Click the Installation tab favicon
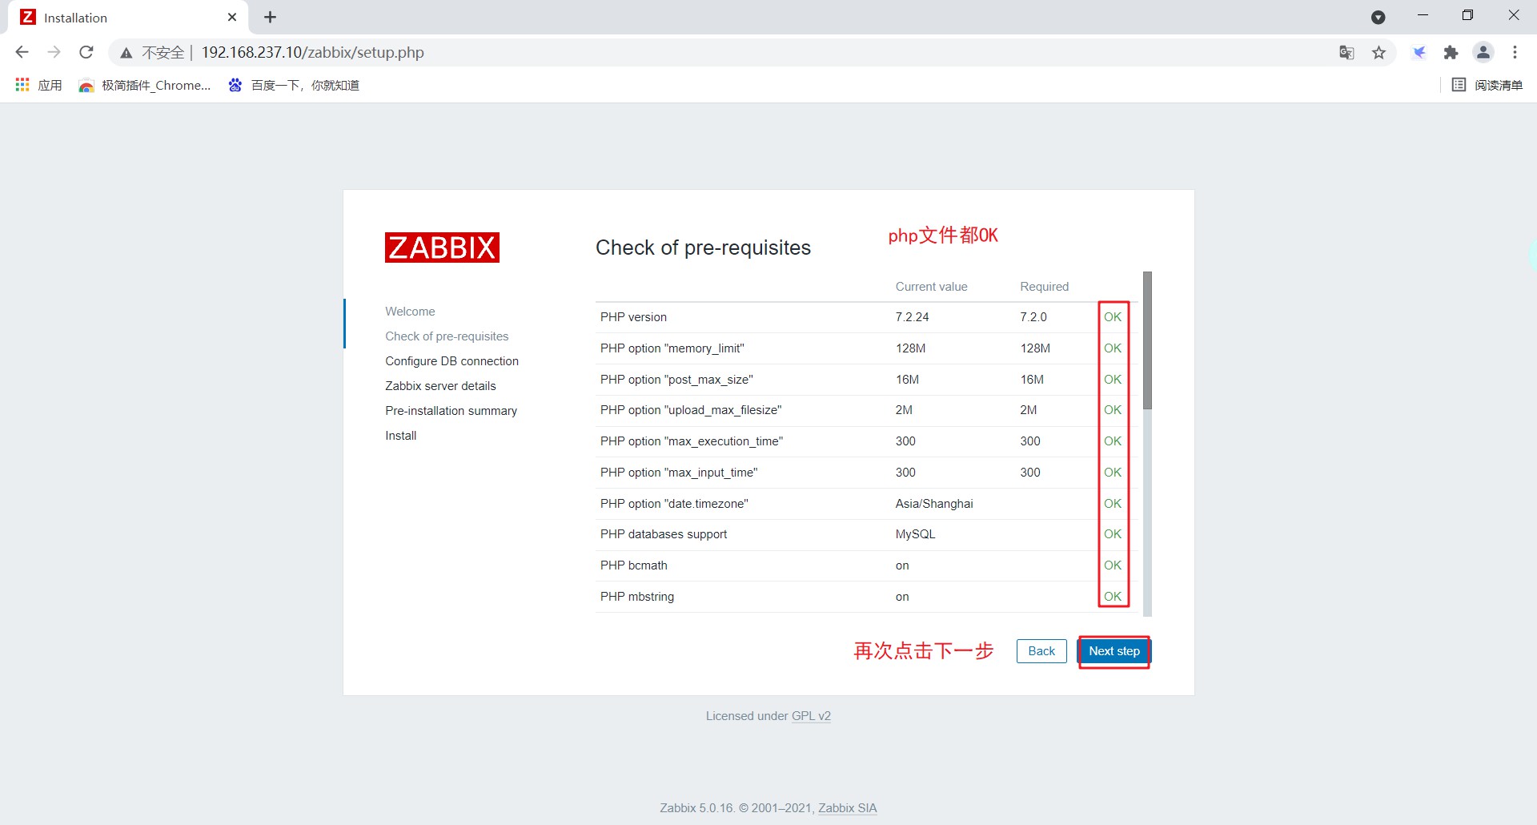Image resolution: width=1537 pixels, height=825 pixels. (28, 17)
